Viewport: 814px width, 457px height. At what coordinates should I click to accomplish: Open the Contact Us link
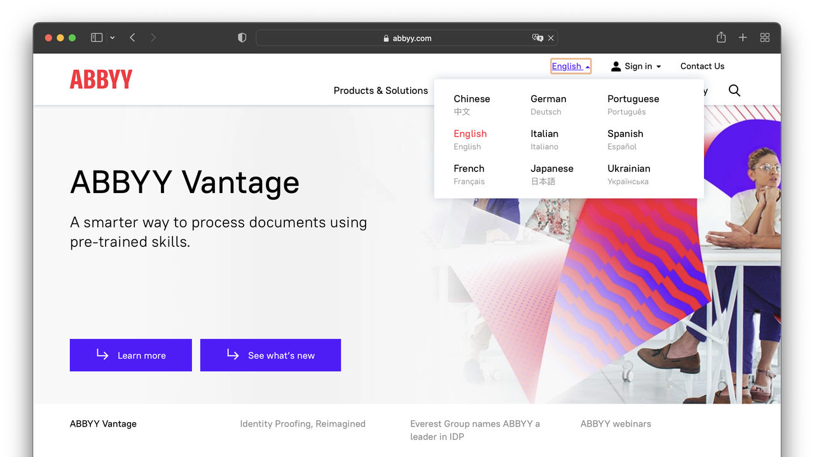click(x=702, y=66)
